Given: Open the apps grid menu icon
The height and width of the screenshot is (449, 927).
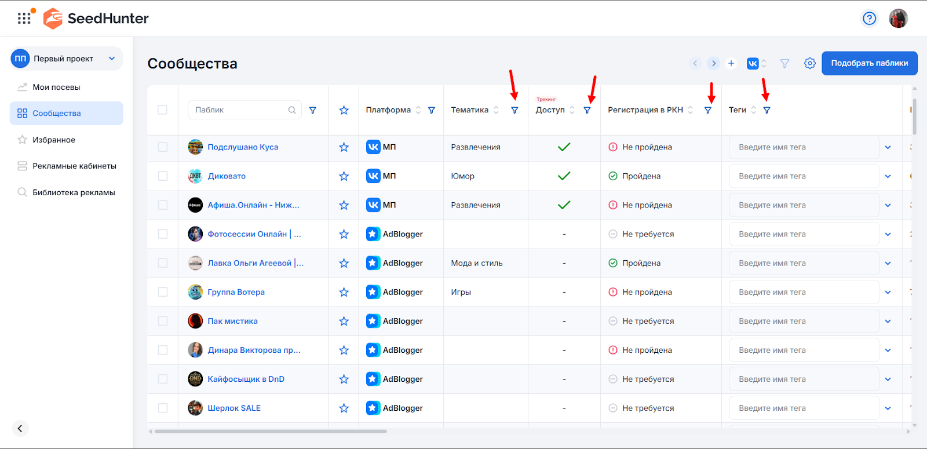Looking at the screenshot, I should (24, 19).
